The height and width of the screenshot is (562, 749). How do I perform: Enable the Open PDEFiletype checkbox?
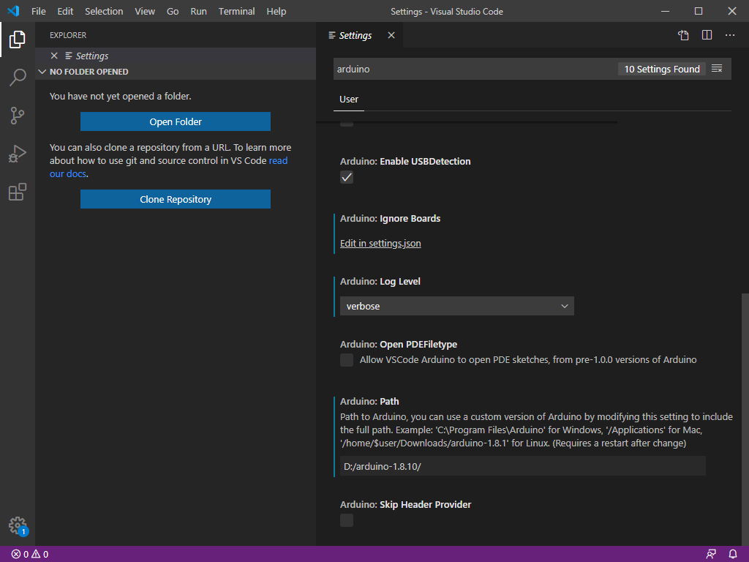[x=347, y=360]
